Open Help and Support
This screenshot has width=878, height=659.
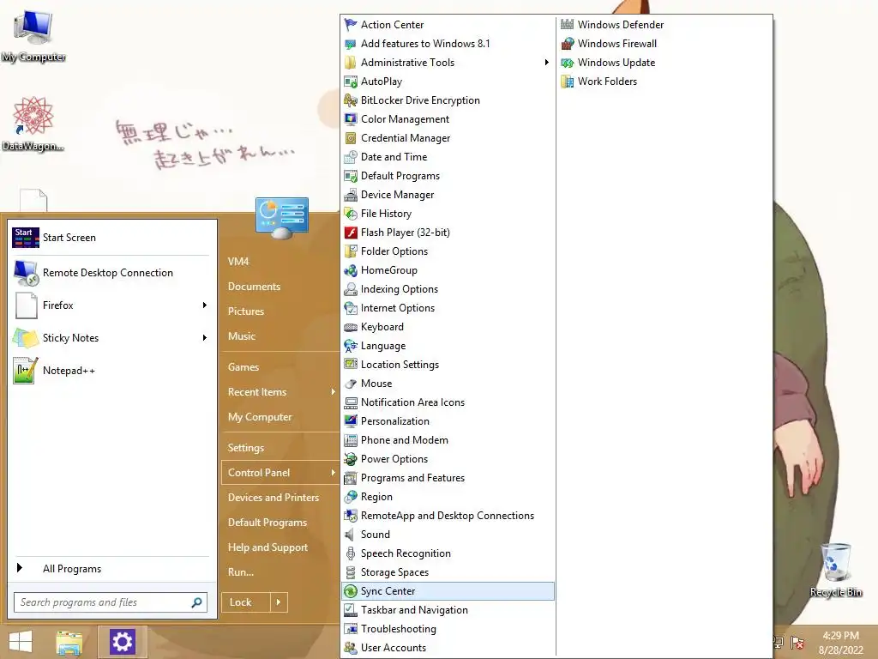tap(268, 547)
